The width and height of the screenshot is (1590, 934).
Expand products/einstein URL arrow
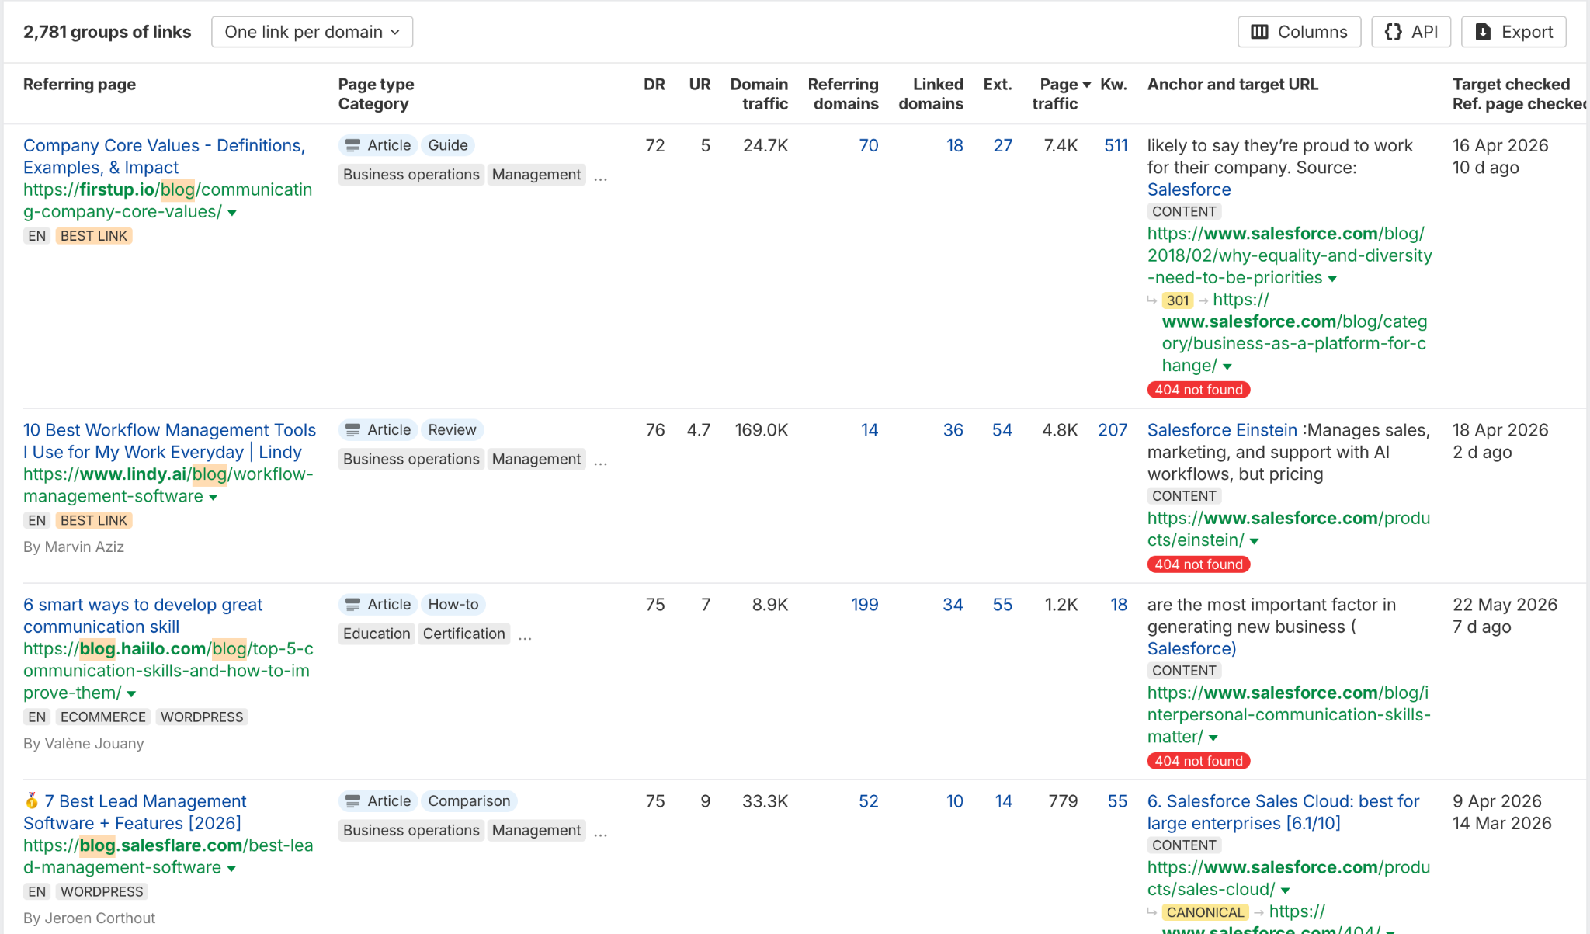pos(1255,541)
